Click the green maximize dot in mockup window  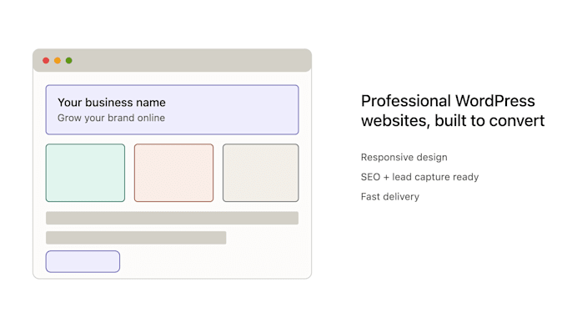[x=69, y=60]
